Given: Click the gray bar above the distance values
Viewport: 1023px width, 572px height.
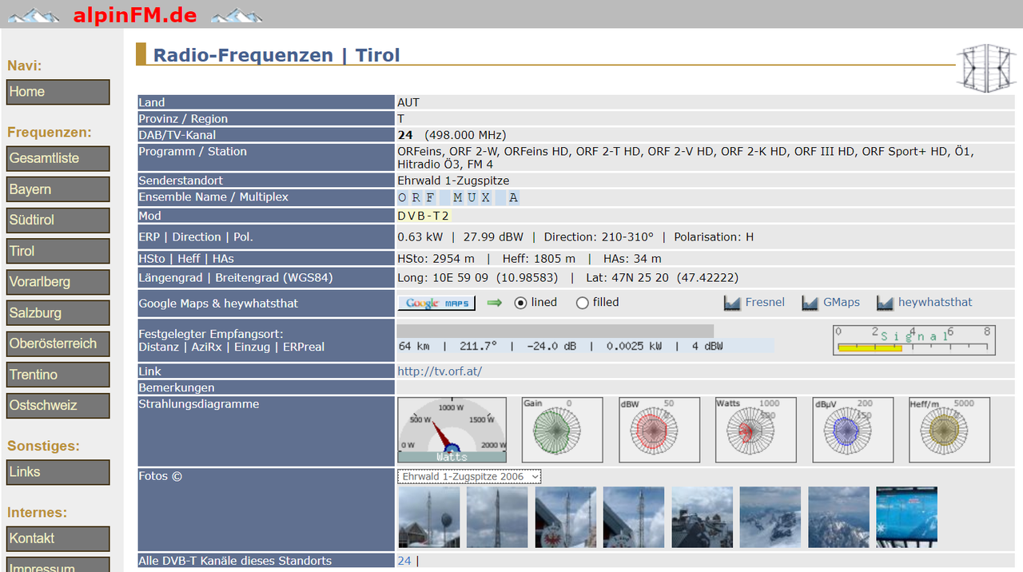Looking at the screenshot, I should click(x=555, y=331).
